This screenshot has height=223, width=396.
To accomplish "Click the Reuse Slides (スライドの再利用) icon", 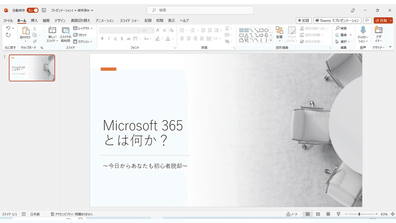I will [66, 31].
